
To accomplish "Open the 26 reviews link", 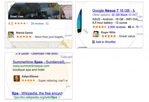I will tap(37, 24).
